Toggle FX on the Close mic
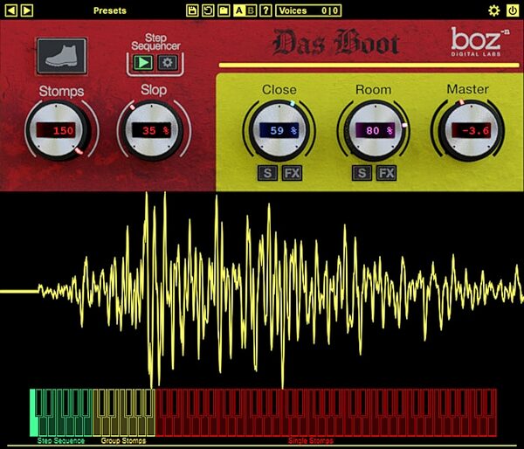This screenshot has height=449, width=524. (x=292, y=173)
